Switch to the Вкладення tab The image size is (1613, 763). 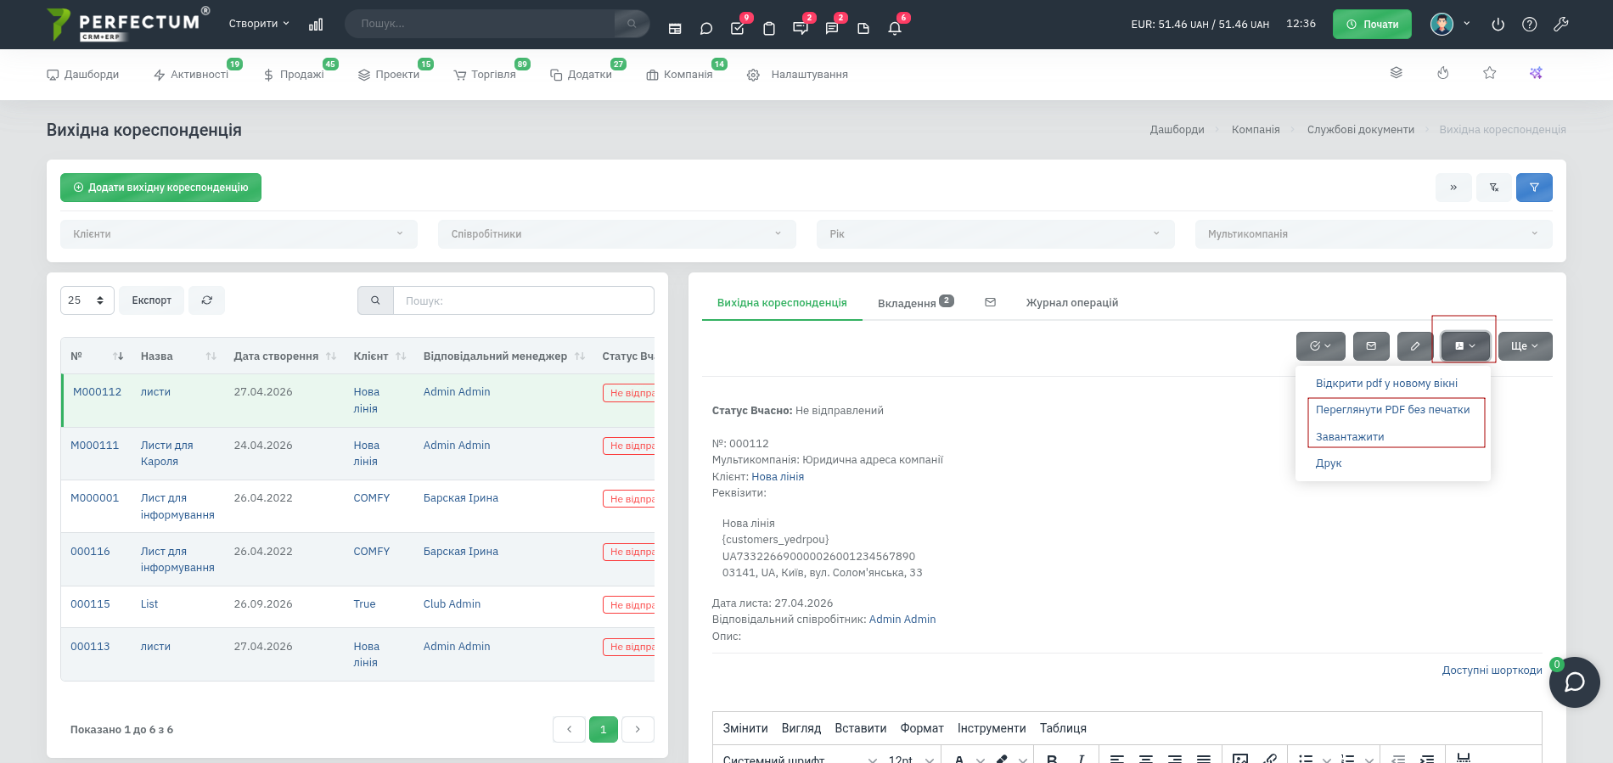(x=915, y=303)
